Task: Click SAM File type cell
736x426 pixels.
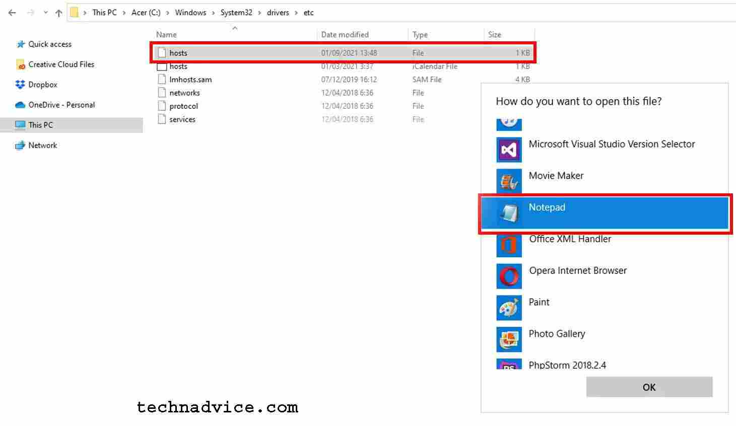Action: pyautogui.click(x=427, y=80)
